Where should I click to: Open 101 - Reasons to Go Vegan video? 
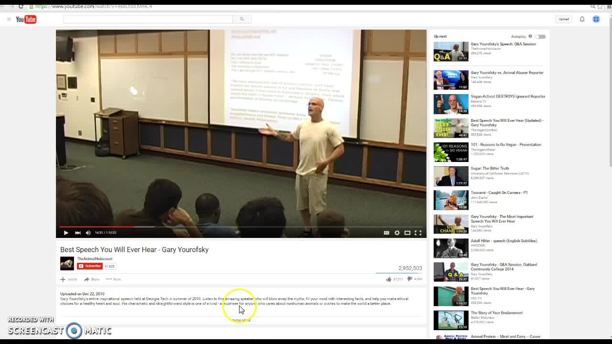tap(506, 144)
